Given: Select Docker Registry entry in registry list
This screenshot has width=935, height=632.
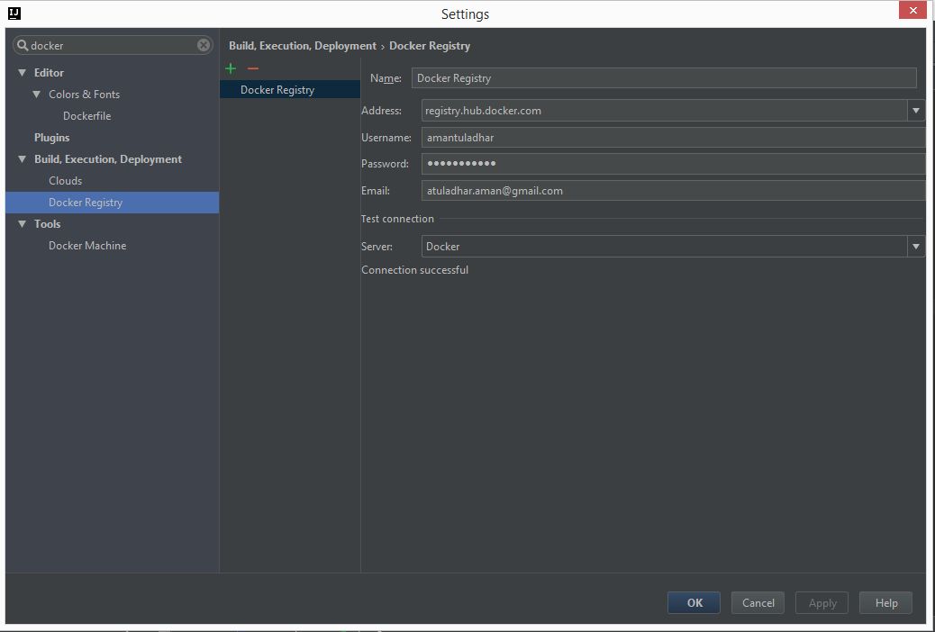Looking at the screenshot, I should [x=290, y=90].
